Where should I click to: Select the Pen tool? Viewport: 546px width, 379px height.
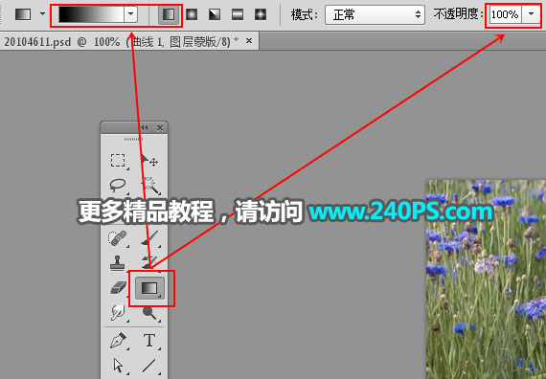click(118, 341)
